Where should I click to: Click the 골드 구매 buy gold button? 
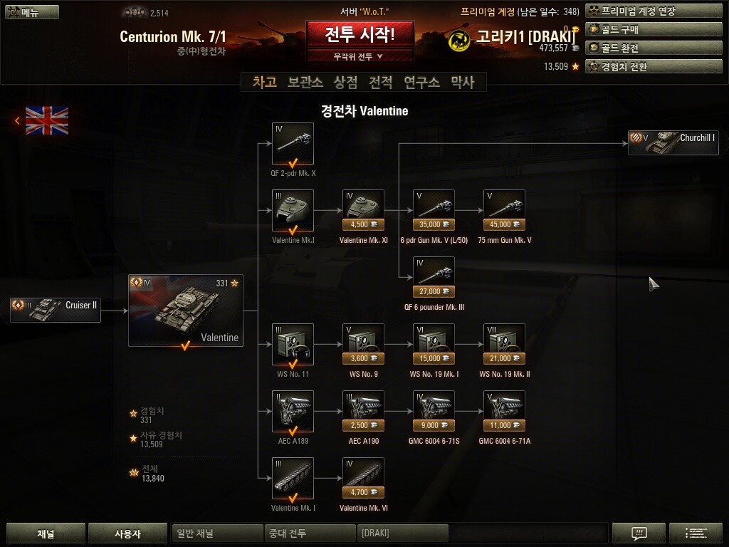pos(654,30)
